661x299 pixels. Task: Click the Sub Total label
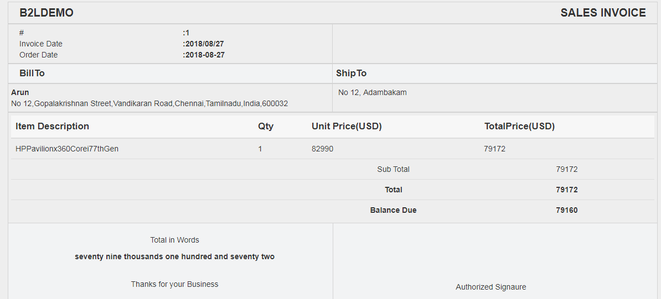tap(393, 169)
